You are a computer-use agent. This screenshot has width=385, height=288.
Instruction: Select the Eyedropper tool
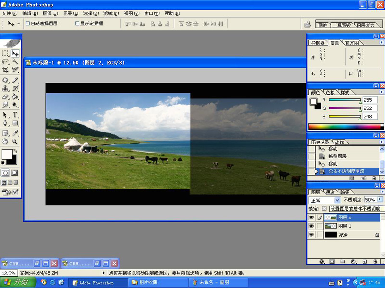tap(15, 133)
